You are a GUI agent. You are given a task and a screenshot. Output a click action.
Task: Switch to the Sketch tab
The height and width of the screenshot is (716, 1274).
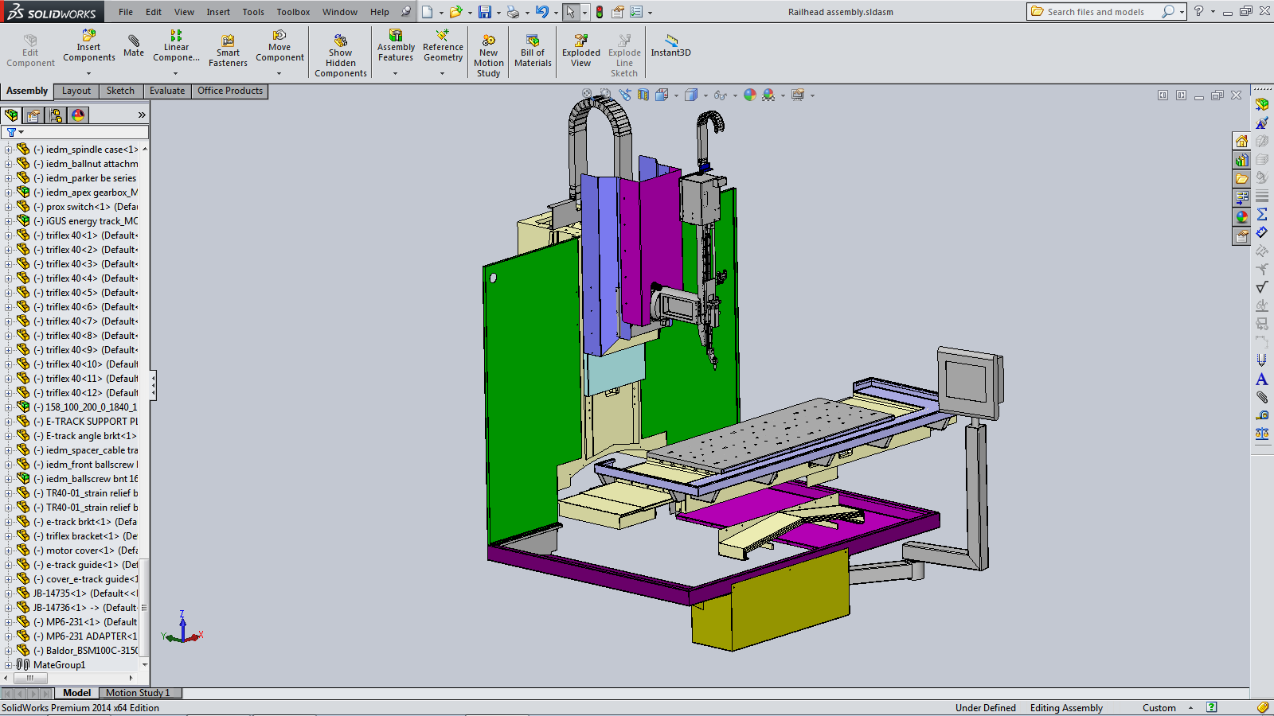[x=120, y=91]
